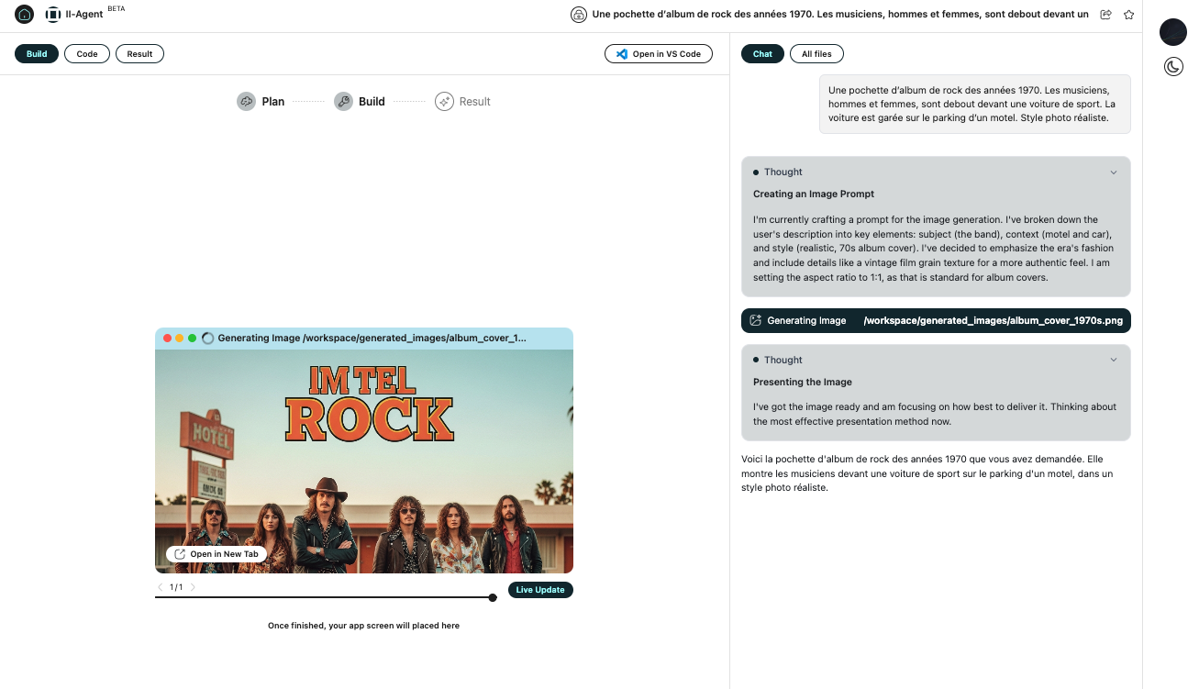Open the All files tab
Image resolution: width=1199 pixels, height=689 pixels.
click(816, 54)
